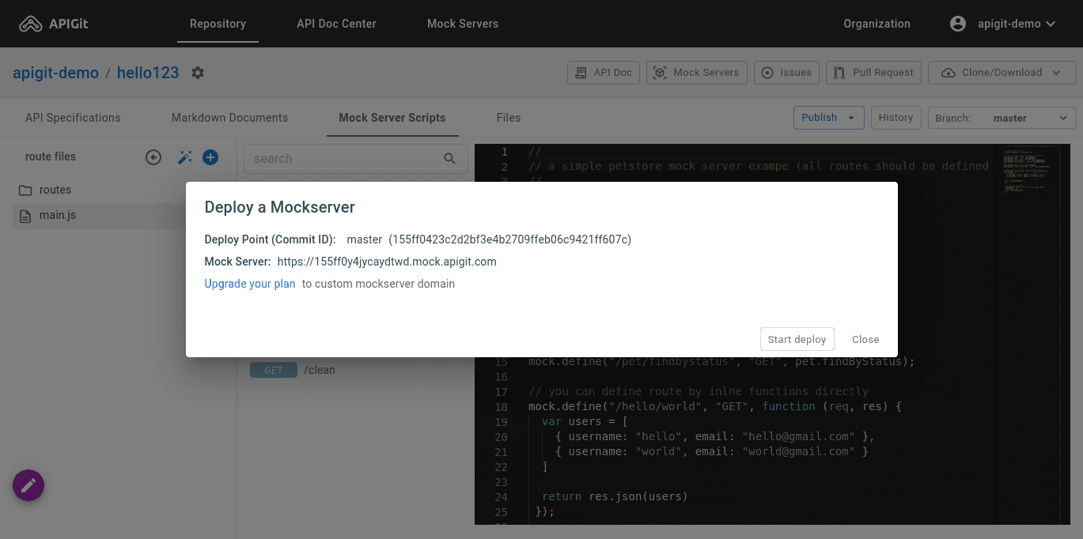Click the History button

(896, 118)
